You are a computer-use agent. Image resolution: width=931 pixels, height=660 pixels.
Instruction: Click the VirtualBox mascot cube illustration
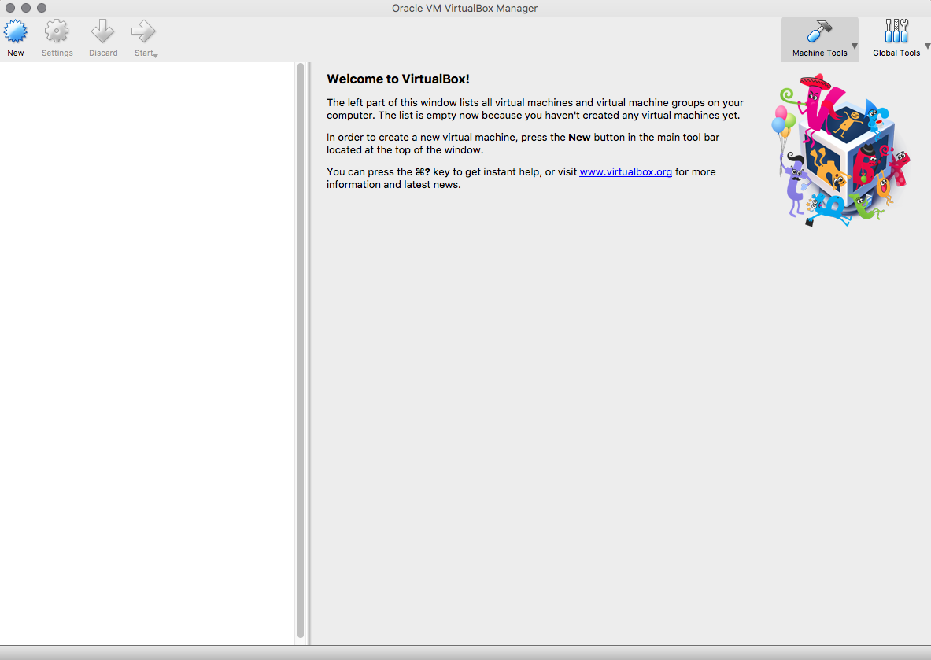[840, 149]
